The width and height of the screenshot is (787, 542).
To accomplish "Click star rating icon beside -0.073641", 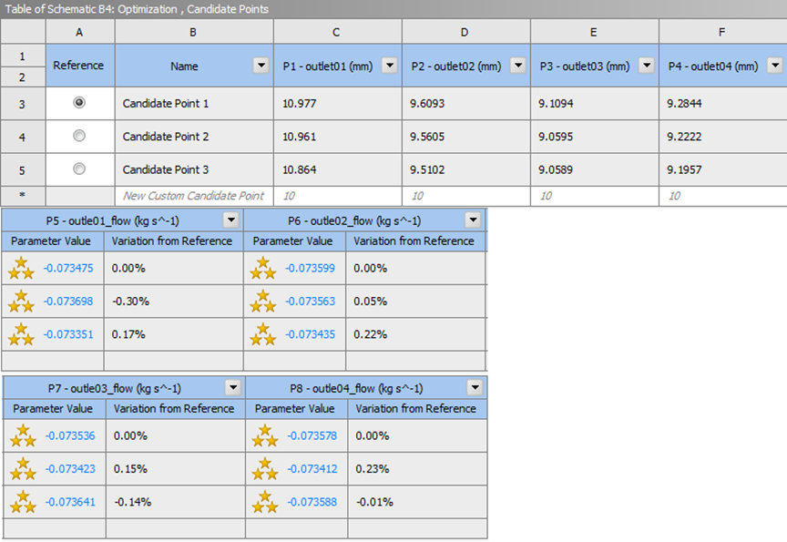I will (23, 502).
